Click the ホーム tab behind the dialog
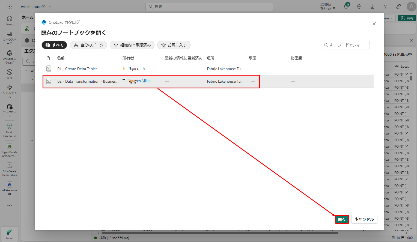 (x=28, y=17)
